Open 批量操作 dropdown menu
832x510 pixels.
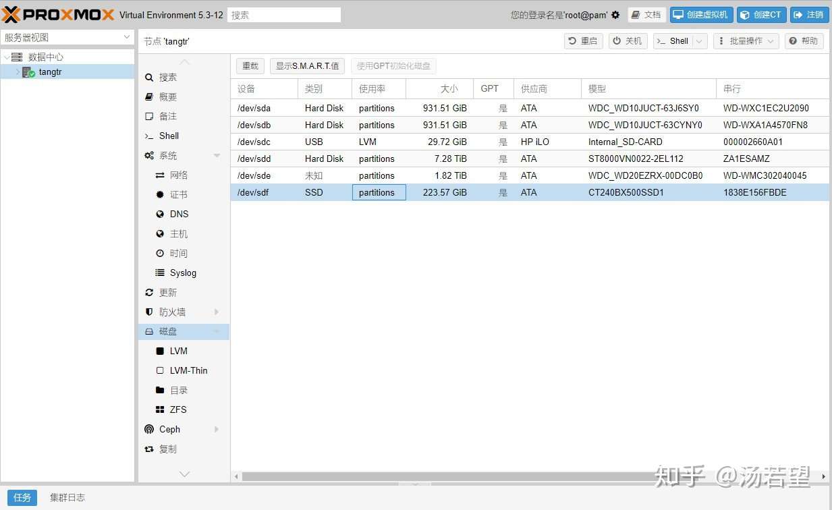pos(746,41)
